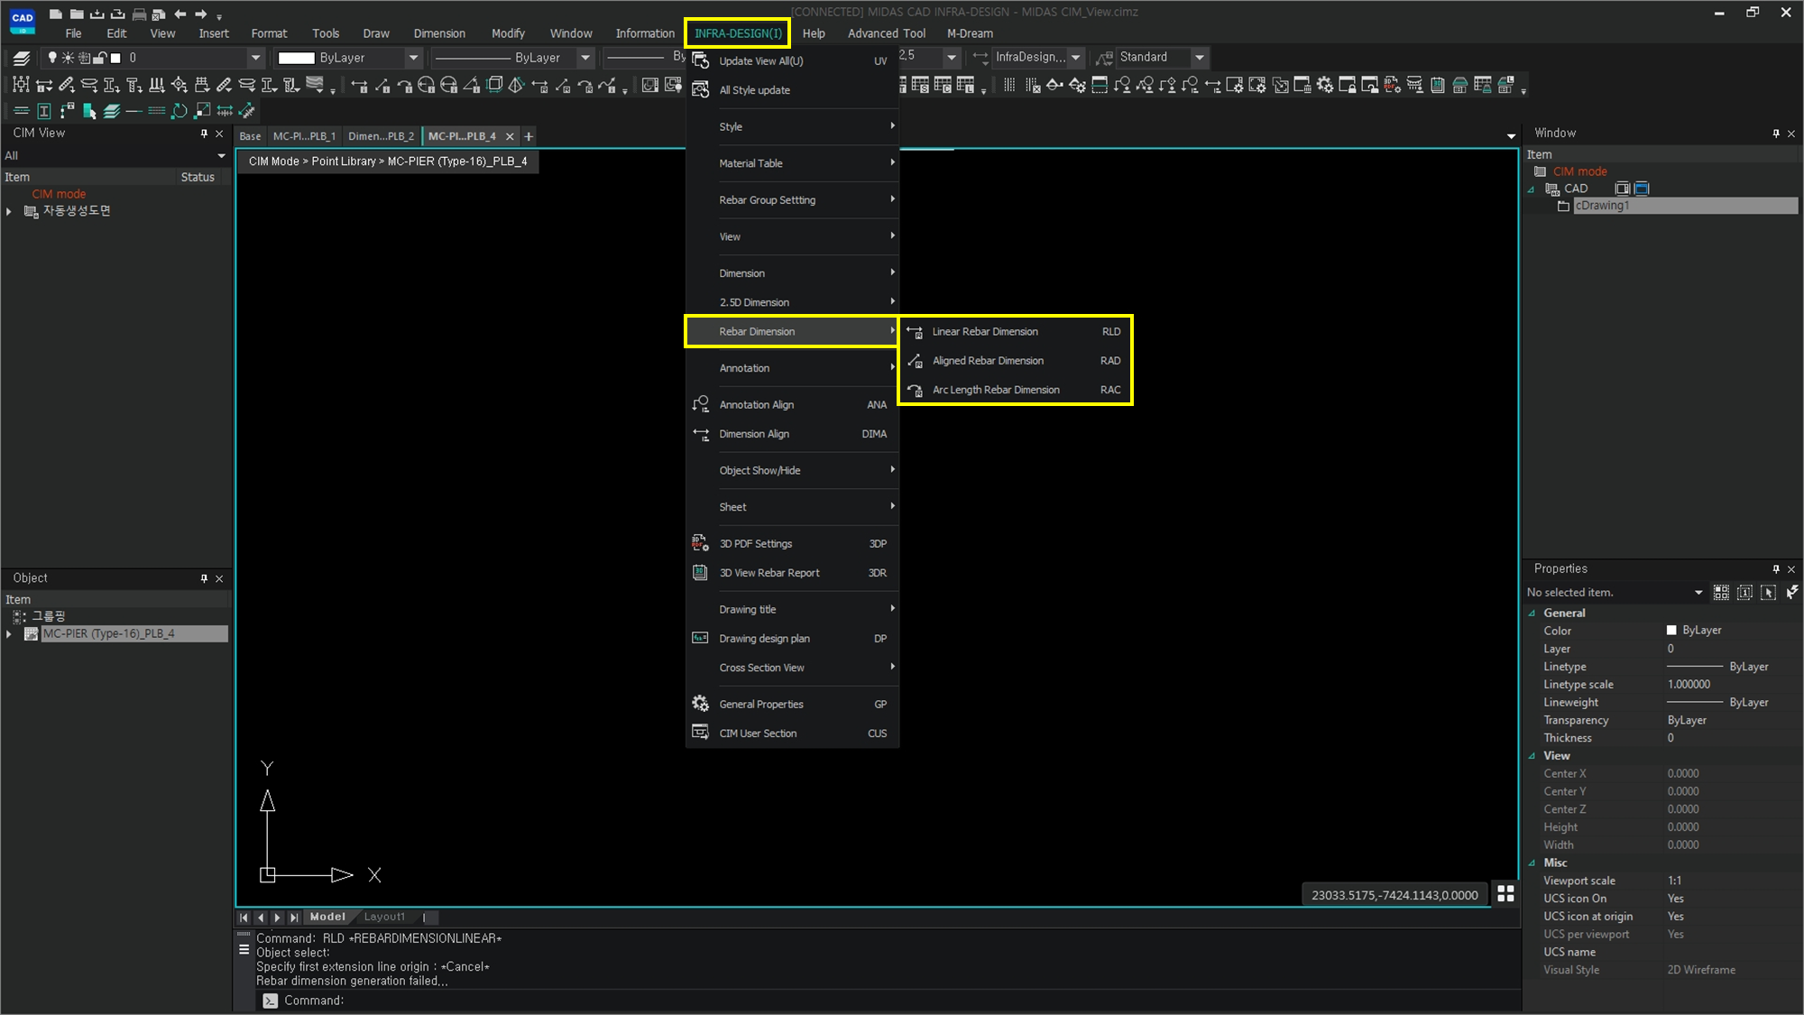Click the grid layout icon near coordinates
Viewport: 1804px width, 1015px height.
point(1505,893)
